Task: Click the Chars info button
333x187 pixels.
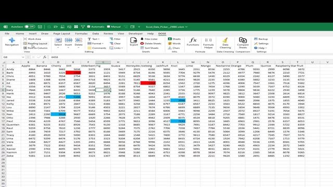Action: (x=174, y=48)
